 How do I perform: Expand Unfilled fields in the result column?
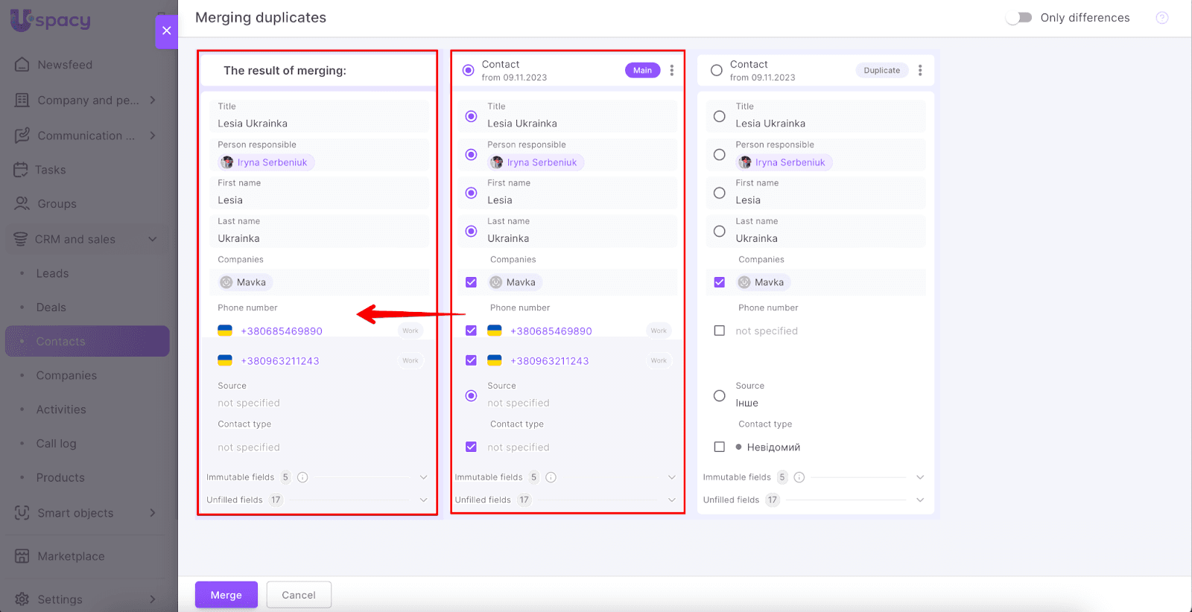point(423,500)
